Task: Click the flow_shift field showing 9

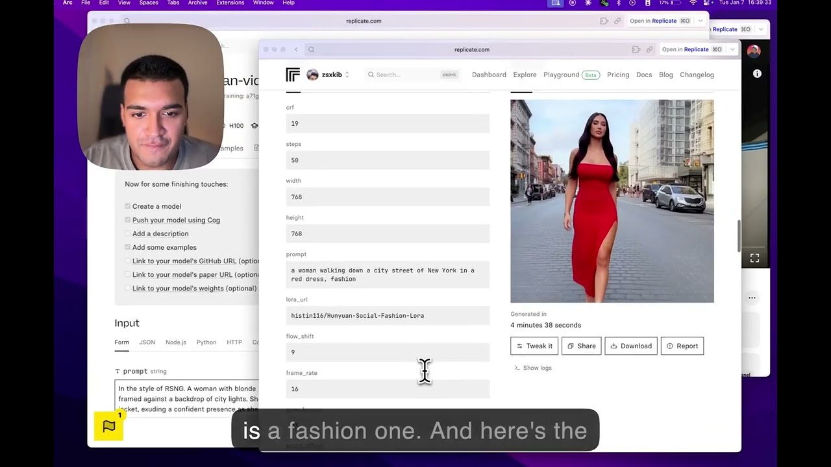Action: [x=388, y=352]
